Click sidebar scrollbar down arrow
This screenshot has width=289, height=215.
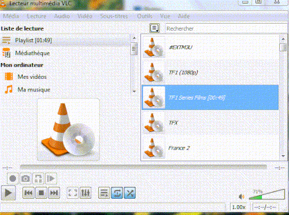tap(134, 92)
